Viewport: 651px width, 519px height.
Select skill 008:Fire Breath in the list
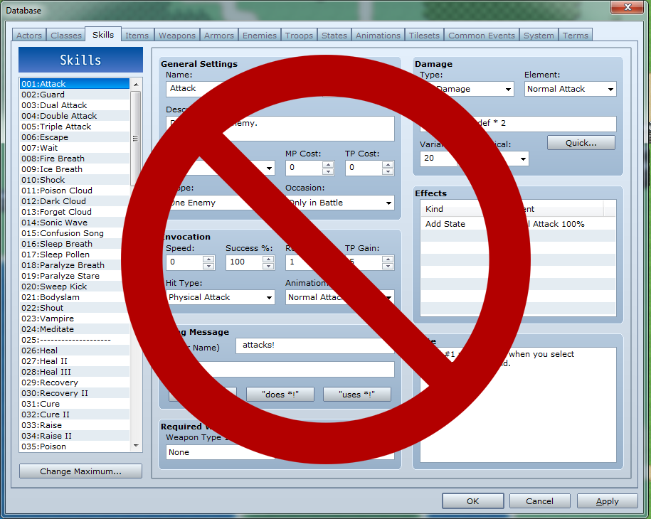click(63, 159)
